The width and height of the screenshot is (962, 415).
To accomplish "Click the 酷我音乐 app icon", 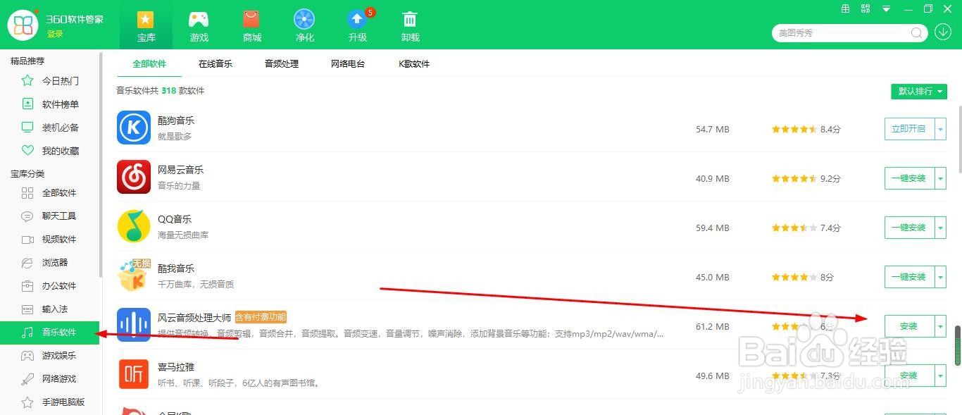I will pos(134,275).
